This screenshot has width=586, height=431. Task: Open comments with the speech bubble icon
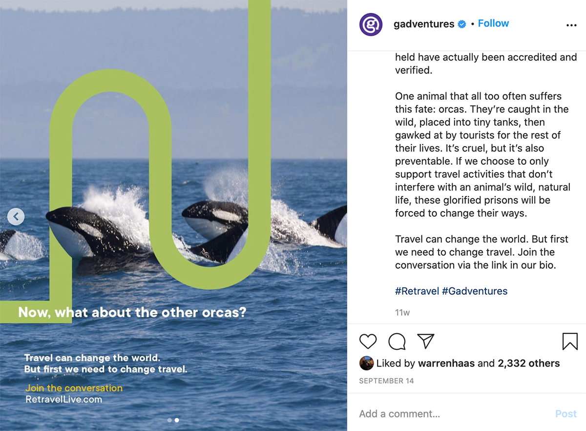pyautogui.click(x=397, y=341)
